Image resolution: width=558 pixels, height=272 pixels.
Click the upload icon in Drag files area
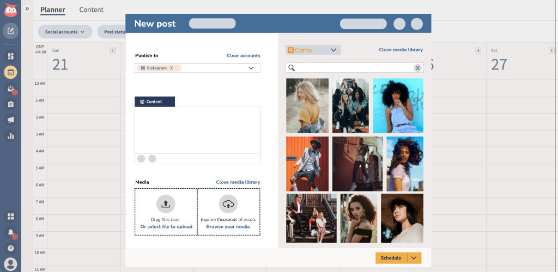166,204
